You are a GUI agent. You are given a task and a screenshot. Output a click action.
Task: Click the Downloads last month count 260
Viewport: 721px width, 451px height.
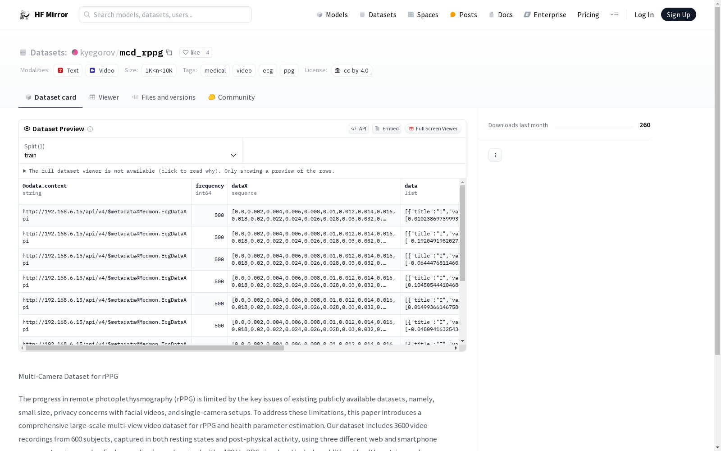[x=645, y=125]
